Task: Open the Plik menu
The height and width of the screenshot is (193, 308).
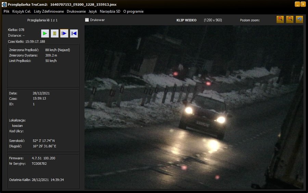Action: pos(7,11)
